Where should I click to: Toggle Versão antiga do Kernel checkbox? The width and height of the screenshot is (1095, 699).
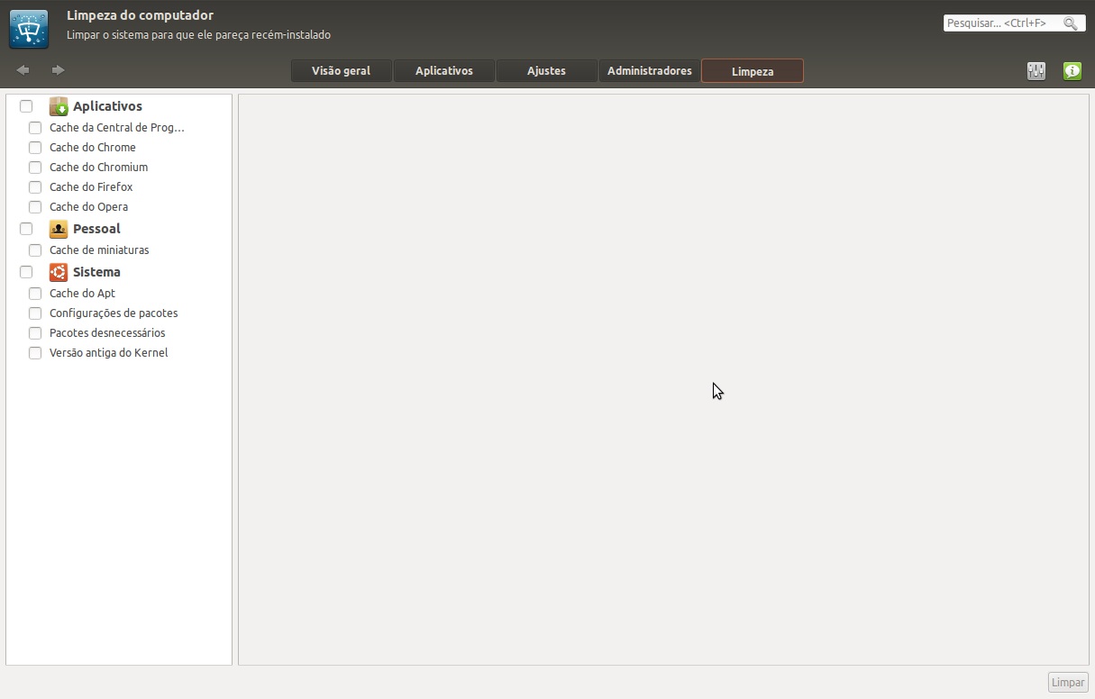[35, 353]
